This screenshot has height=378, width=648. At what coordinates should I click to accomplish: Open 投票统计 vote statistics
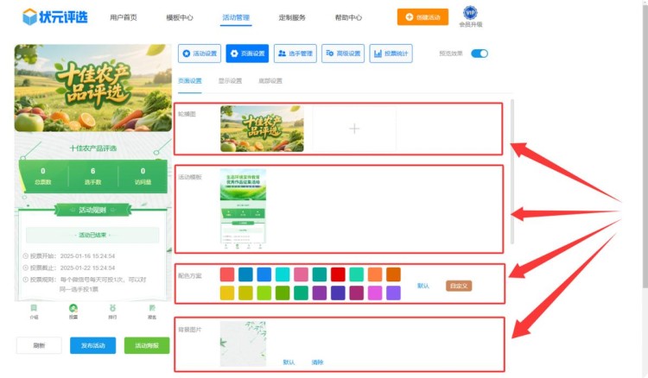391,54
